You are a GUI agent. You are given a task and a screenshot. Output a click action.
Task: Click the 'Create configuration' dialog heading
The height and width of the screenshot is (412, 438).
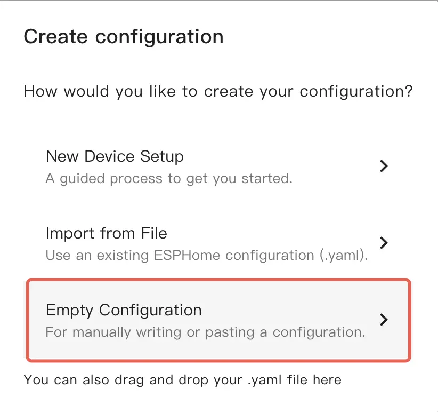pyautogui.click(x=124, y=37)
